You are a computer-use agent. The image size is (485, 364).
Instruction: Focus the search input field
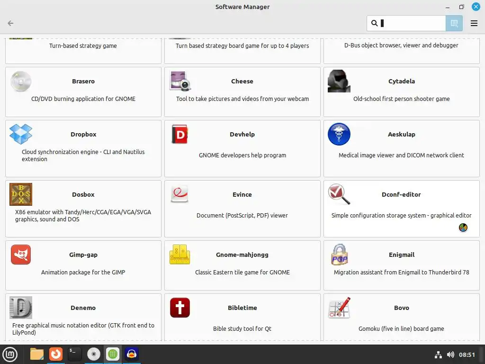[x=406, y=23]
